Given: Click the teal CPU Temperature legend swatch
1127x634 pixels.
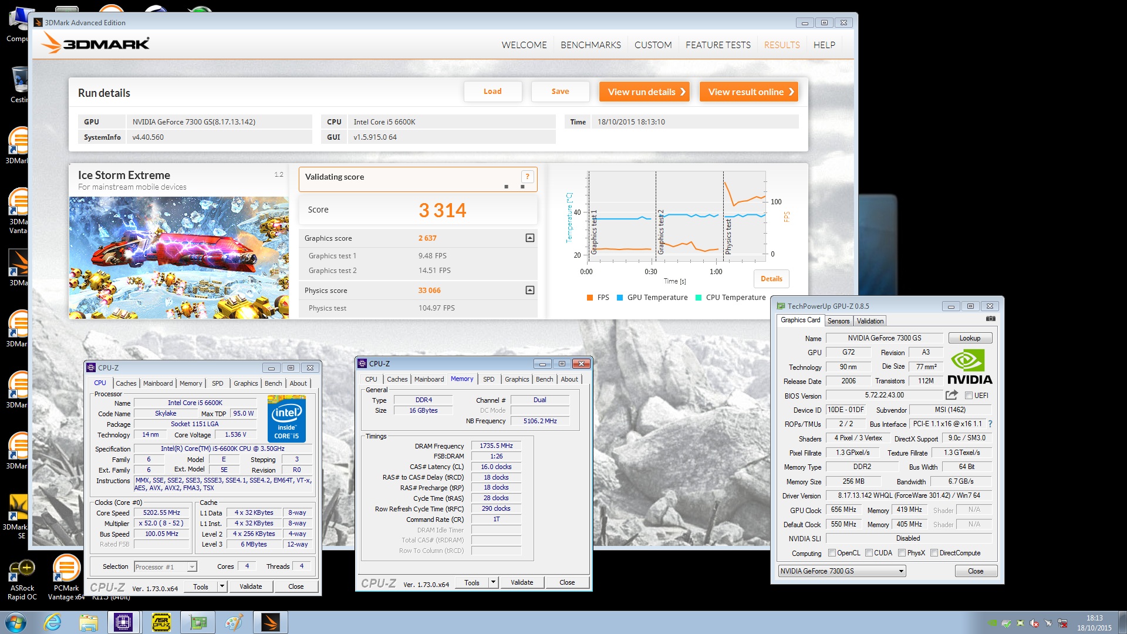Looking at the screenshot, I should coord(698,298).
